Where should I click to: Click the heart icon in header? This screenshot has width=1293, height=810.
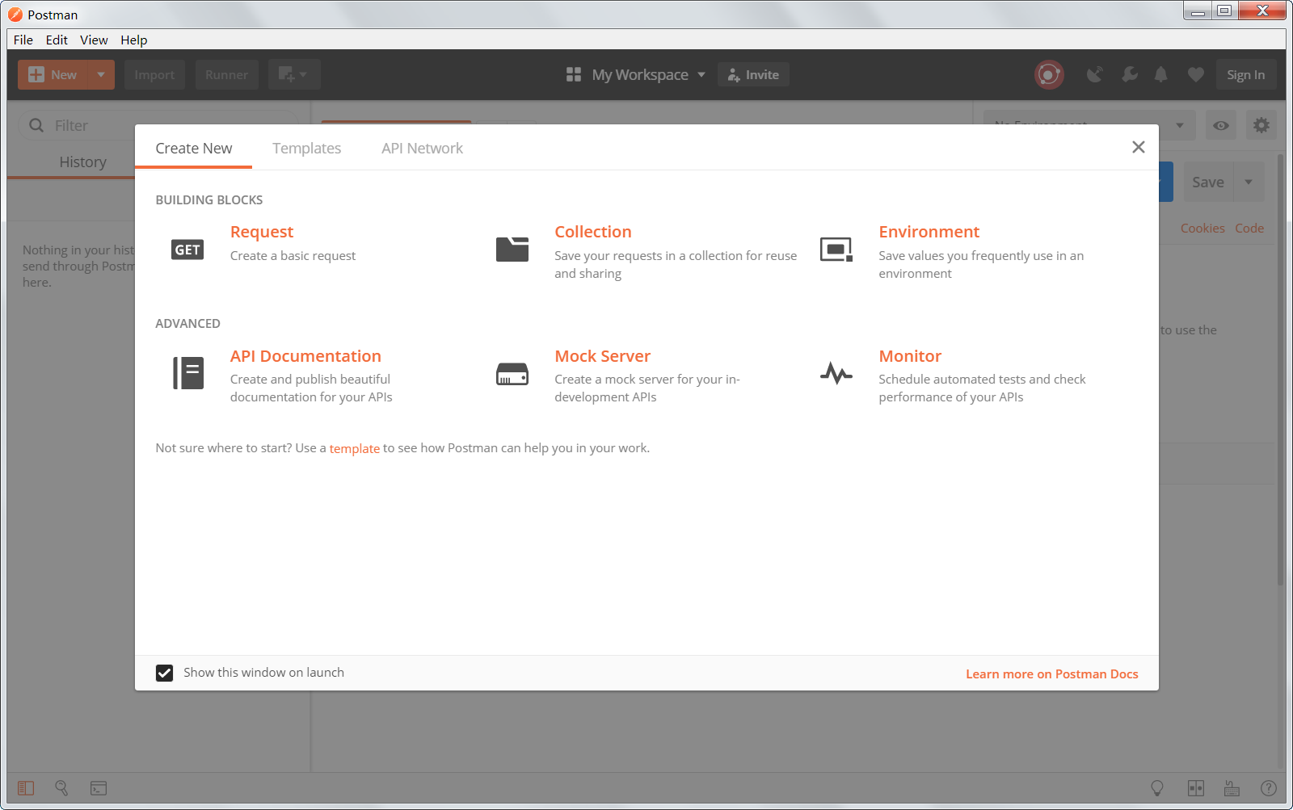(x=1196, y=75)
